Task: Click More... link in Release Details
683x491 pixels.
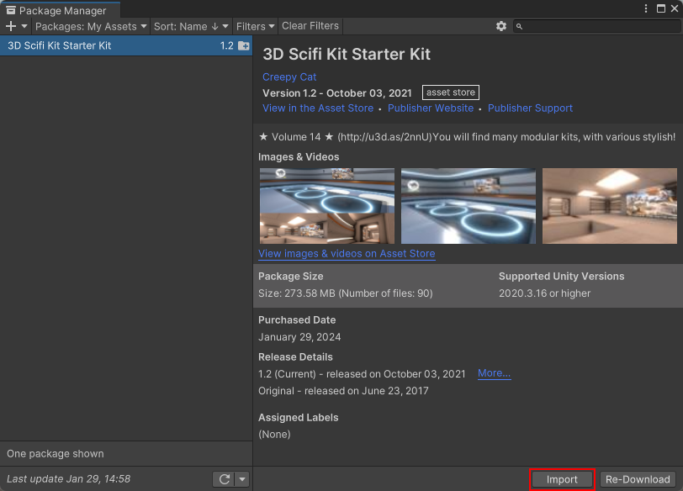Action: point(494,373)
